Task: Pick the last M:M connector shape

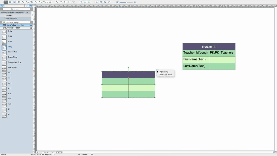Action: pyautogui.click(x=4, y=105)
